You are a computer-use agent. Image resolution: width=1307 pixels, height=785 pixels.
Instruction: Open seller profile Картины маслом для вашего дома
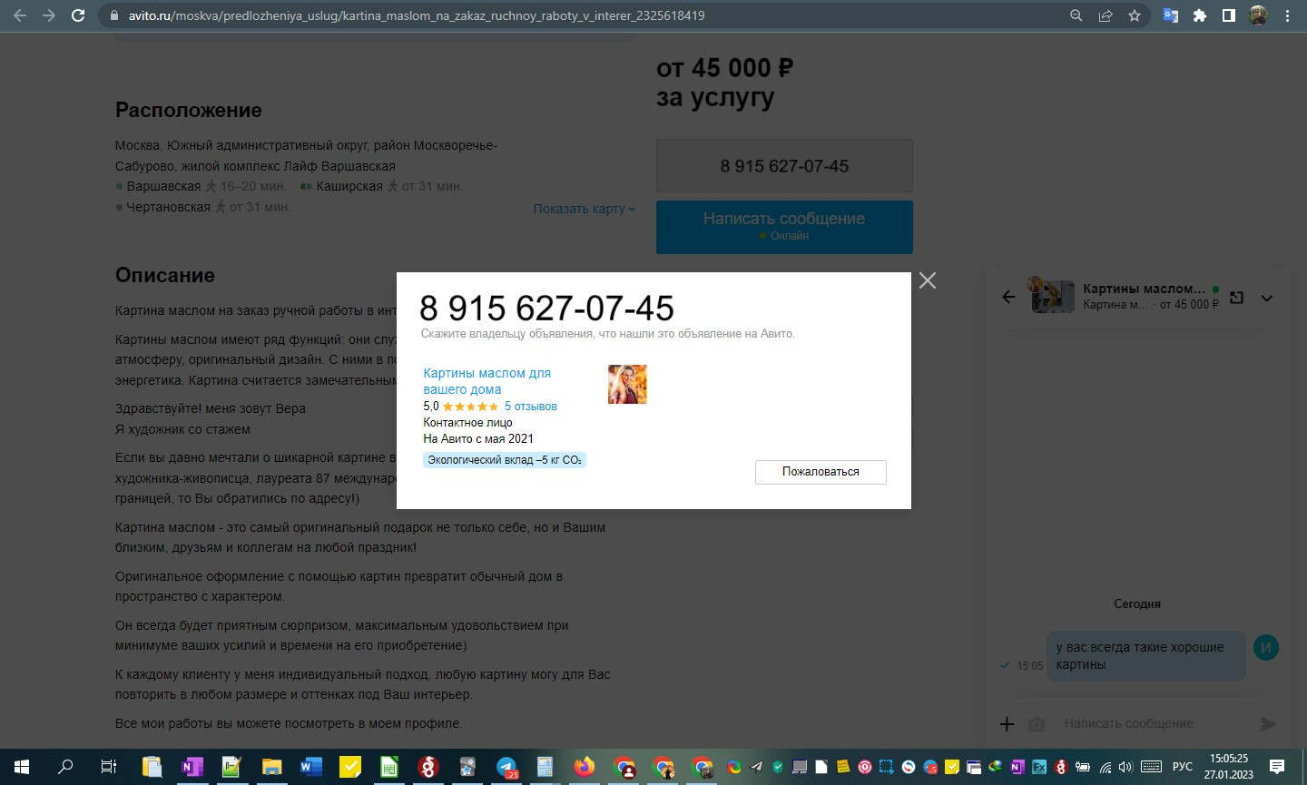[487, 381]
